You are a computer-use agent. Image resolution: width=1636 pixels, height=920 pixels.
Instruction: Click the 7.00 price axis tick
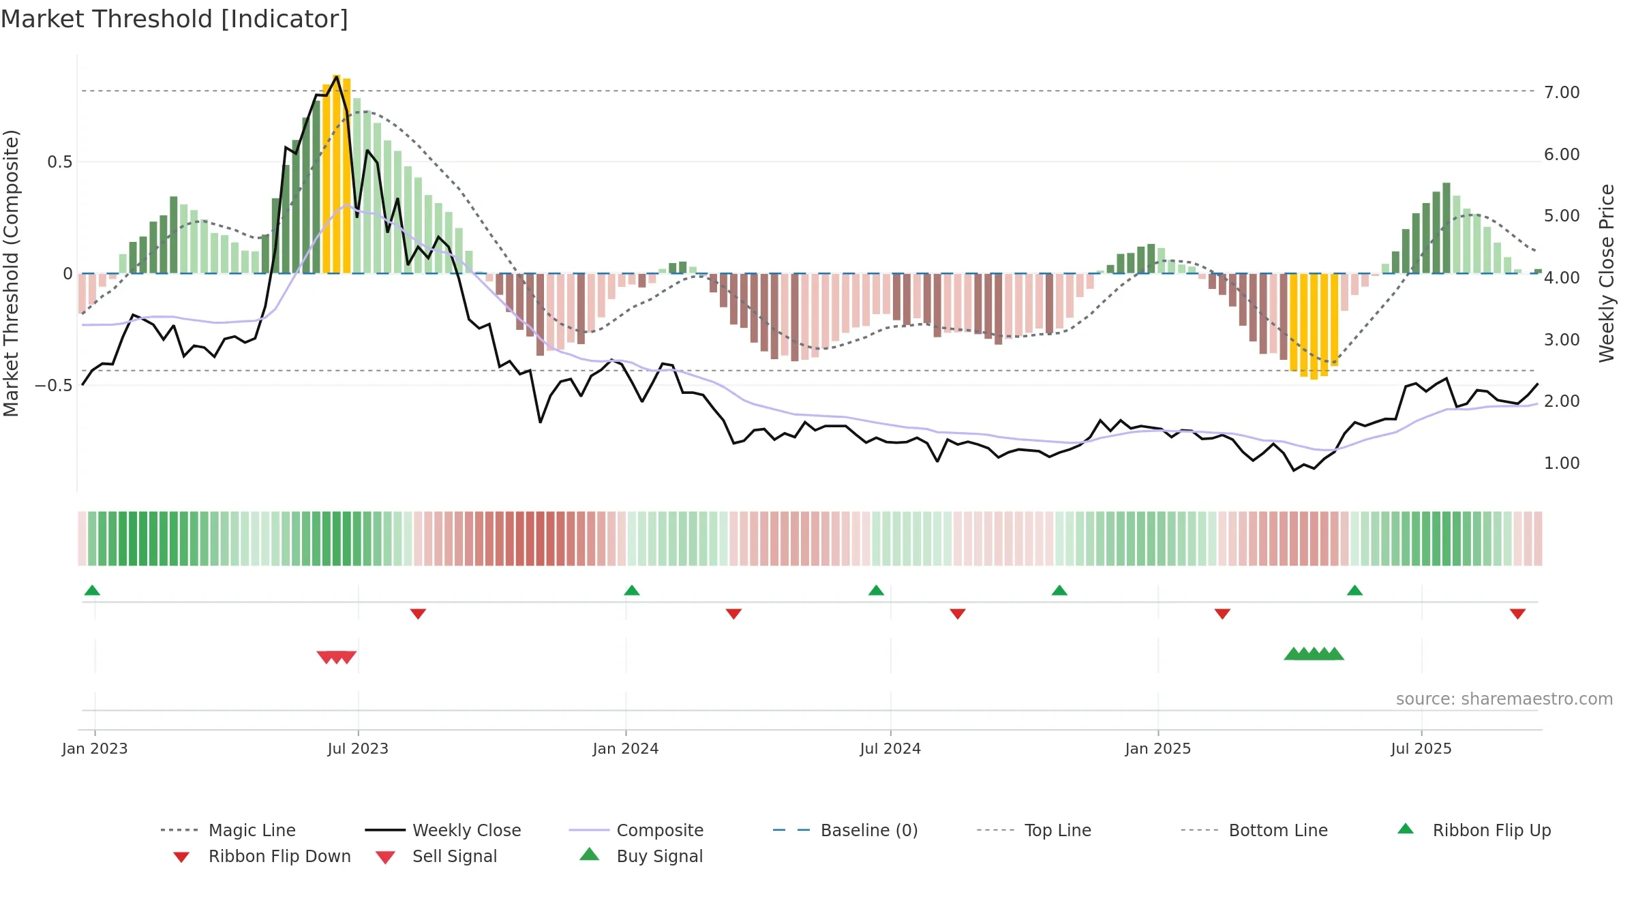pyautogui.click(x=1562, y=92)
